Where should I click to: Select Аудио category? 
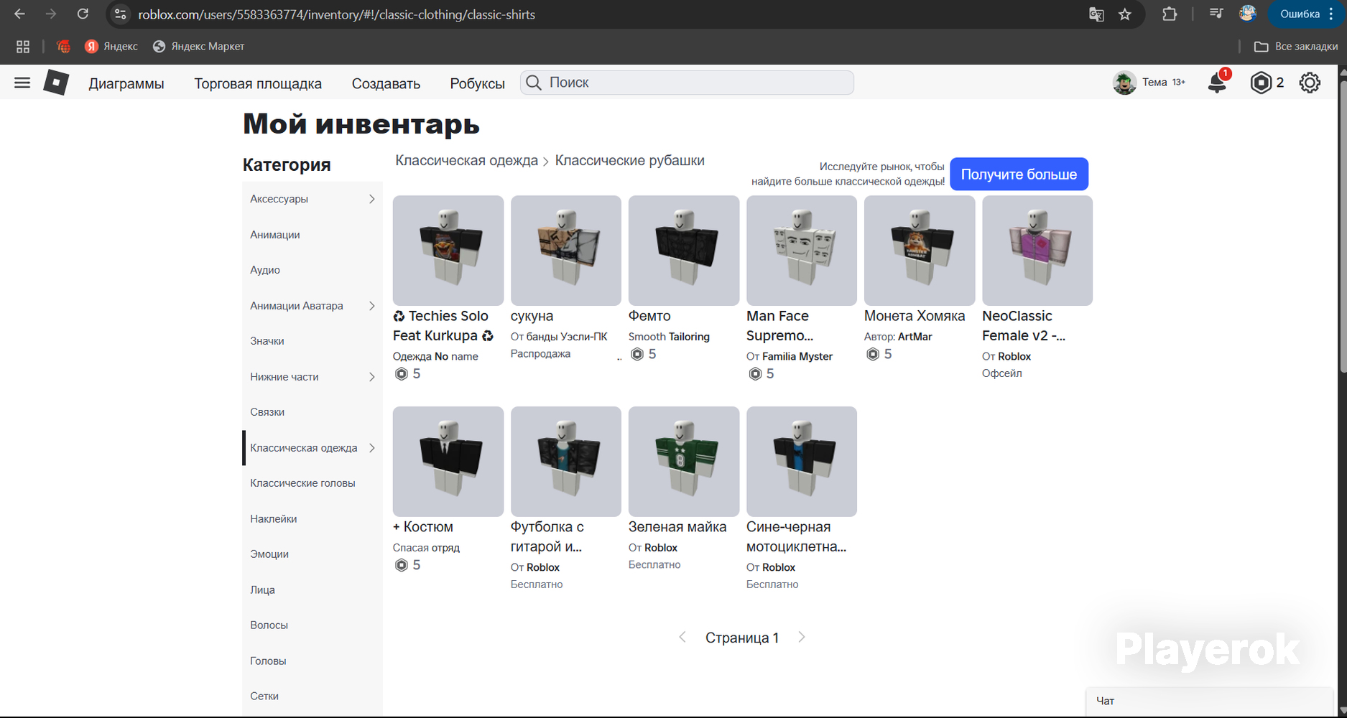[x=313, y=270]
